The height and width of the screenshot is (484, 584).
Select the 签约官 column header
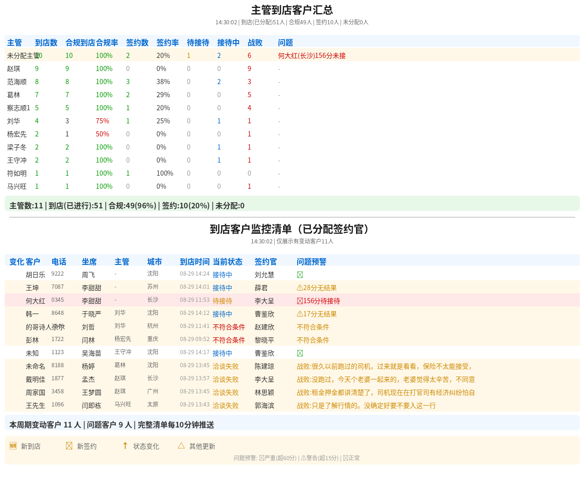click(266, 262)
